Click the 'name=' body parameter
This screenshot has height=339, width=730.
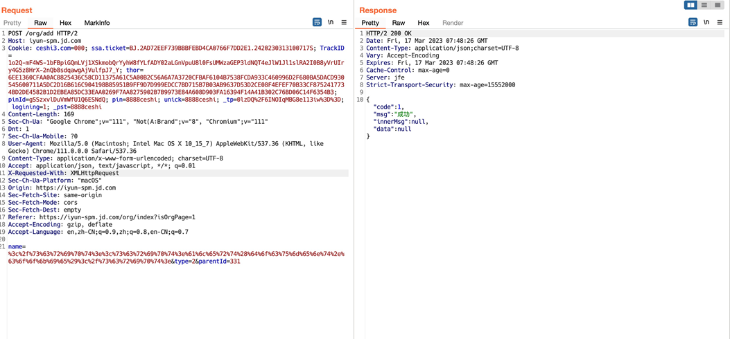[17, 246]
